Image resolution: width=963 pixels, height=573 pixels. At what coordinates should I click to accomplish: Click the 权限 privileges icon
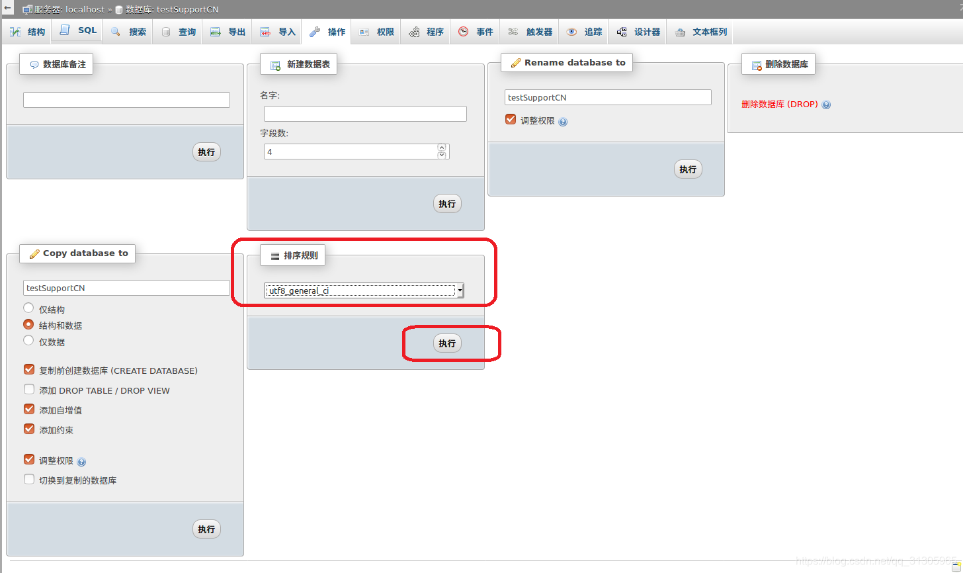pyautogui.click(x=364, y=32)
